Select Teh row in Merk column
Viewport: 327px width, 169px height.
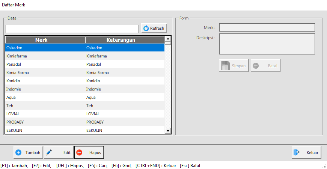tap(45, 106)
